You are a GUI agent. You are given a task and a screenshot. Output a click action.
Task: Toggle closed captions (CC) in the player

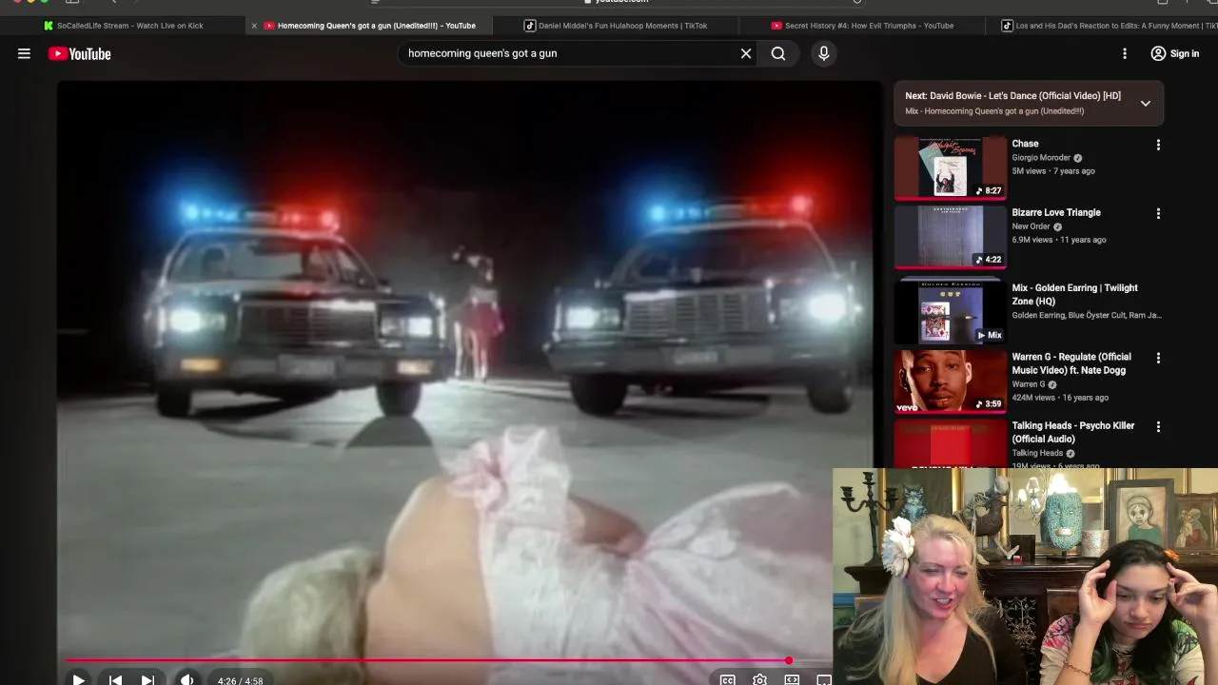coord(727,680)
